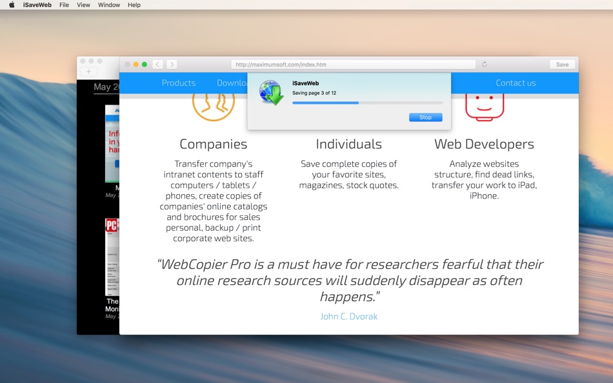Click the maximumsoft.com URL address field
Image resolution: width=613 pixels, height=383 pixels.
[x=354, y=64]
